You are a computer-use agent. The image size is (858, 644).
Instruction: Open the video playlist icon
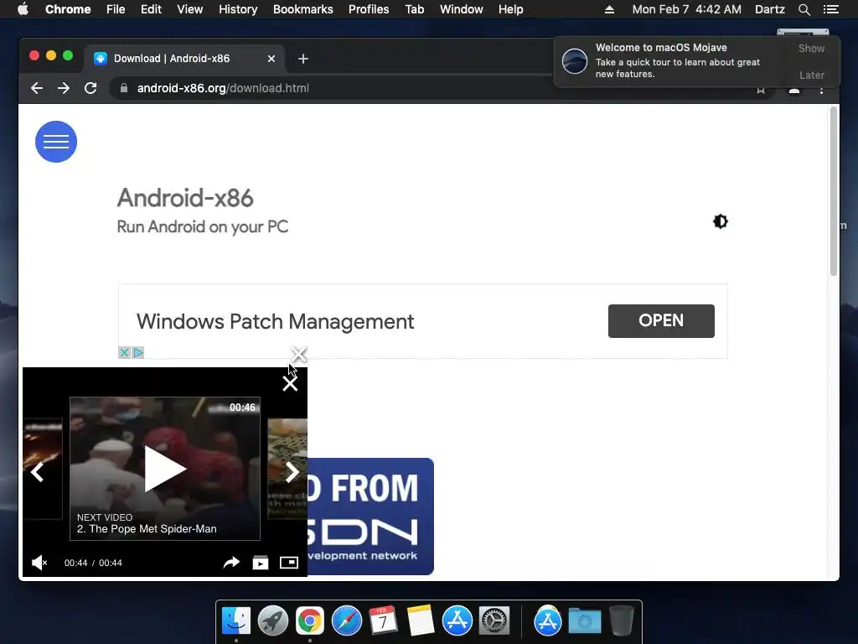pos(261,563)
